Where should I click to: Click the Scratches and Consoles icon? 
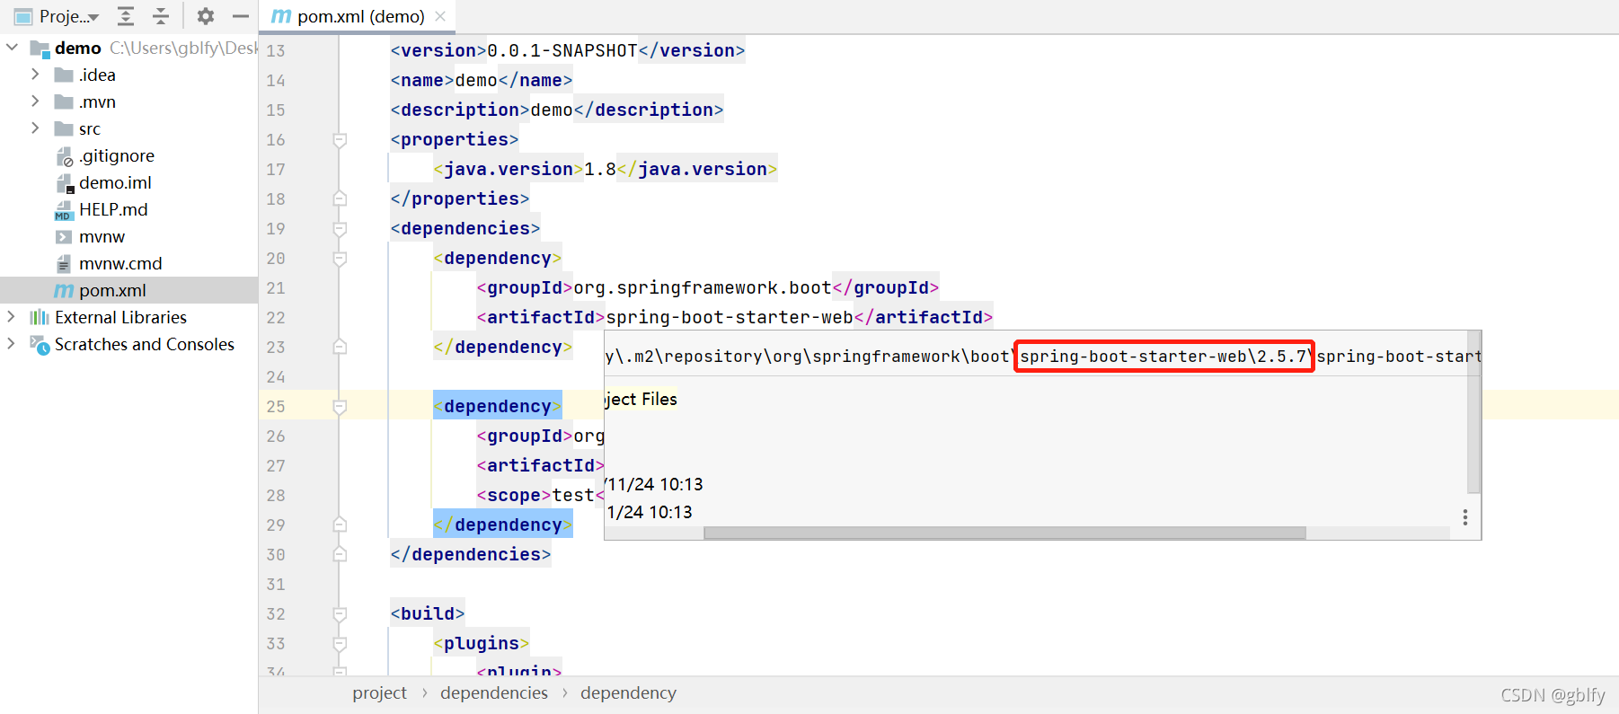pos(40,344)
